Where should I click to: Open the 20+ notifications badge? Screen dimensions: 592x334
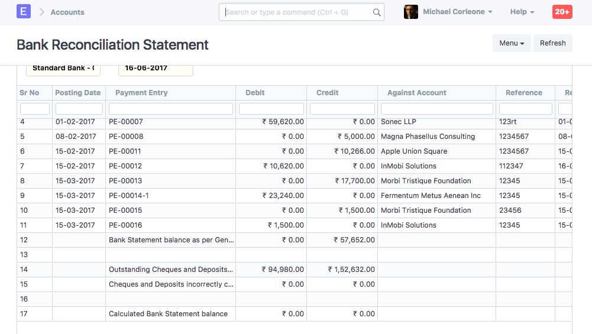(x=562, y=12)
